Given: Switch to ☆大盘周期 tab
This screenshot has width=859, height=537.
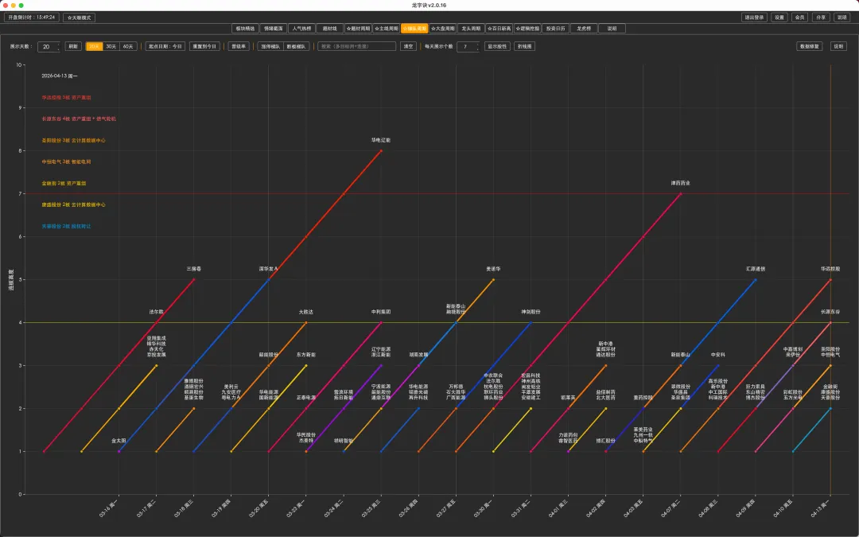Looking at the screenshot, I should 443,29.
